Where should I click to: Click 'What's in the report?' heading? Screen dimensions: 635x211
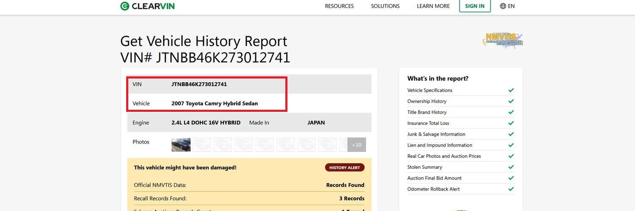coord(438,78)
